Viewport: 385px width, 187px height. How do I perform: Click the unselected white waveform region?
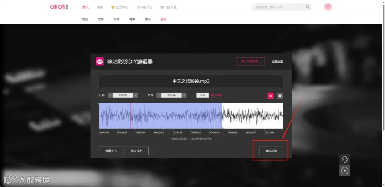pos(253,116)
